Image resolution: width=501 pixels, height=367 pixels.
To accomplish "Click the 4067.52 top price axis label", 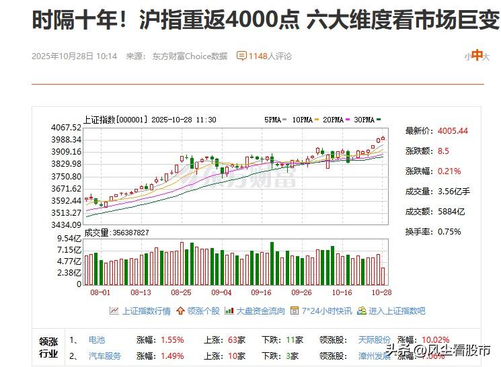I will click(x=66, y=128).
